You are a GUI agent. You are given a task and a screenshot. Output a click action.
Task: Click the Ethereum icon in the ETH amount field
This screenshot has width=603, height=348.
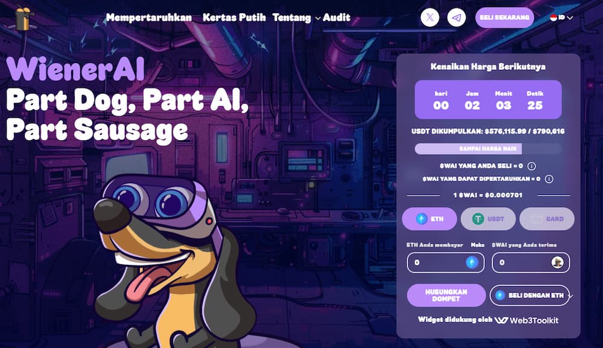pyautogui.click(x=472, y=263)
